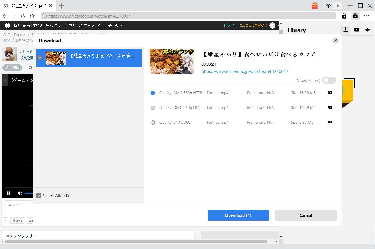Open the Library downloads tab icon
This screenshot has height=249, width=375.
346,30
